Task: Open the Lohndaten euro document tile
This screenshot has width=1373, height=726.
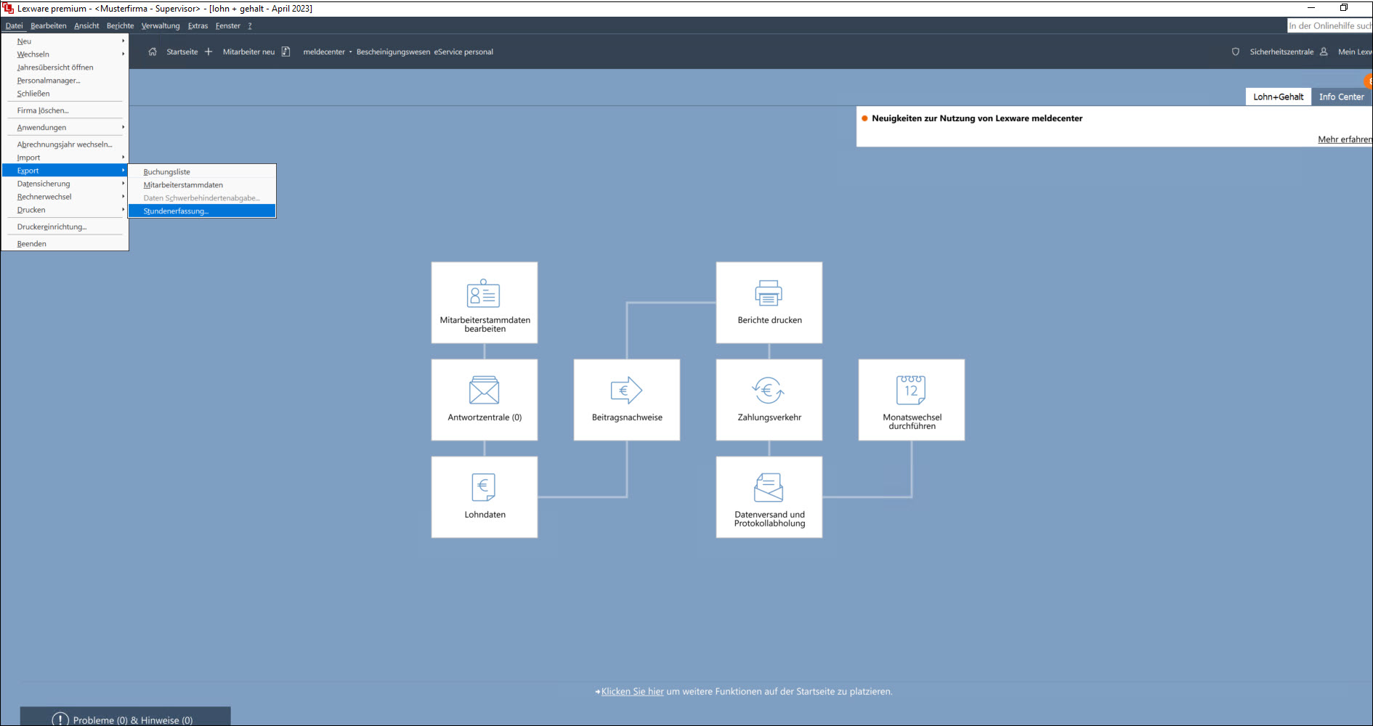Action: click(485, 497)
